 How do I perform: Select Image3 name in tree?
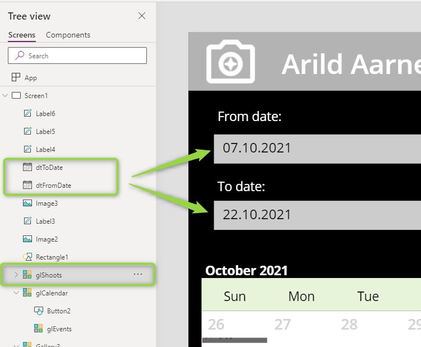[47, 203]
